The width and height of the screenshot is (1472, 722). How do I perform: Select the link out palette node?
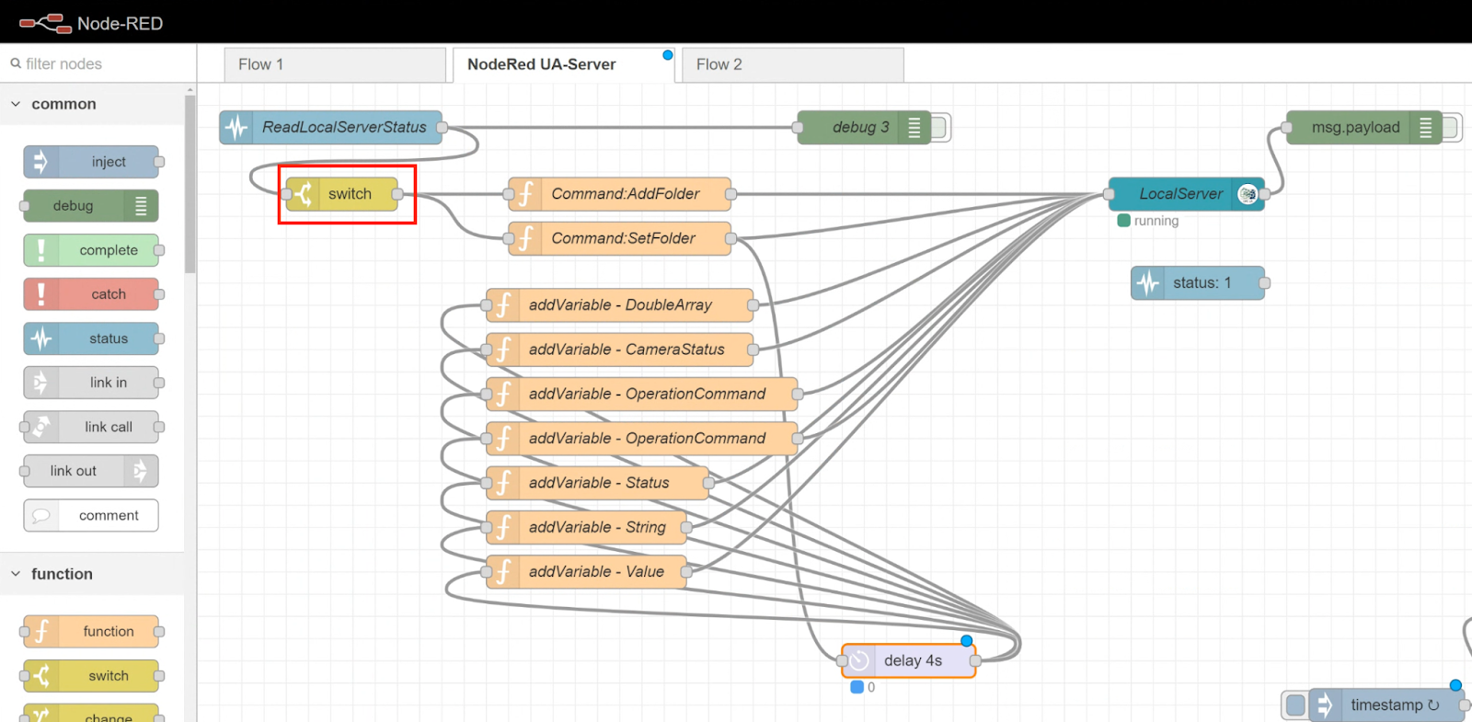coord(91,471)
